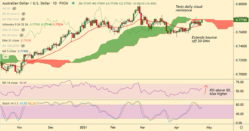The image size is (249, 131).
Task: Select the Stoch 14 3 3 indicator label
Action: coord(10,103)
